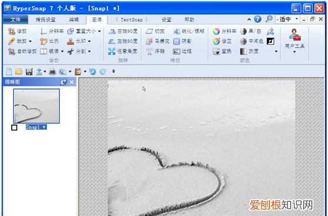
Task: Pin the thumbnail panel
Action: tap(63, 82)
